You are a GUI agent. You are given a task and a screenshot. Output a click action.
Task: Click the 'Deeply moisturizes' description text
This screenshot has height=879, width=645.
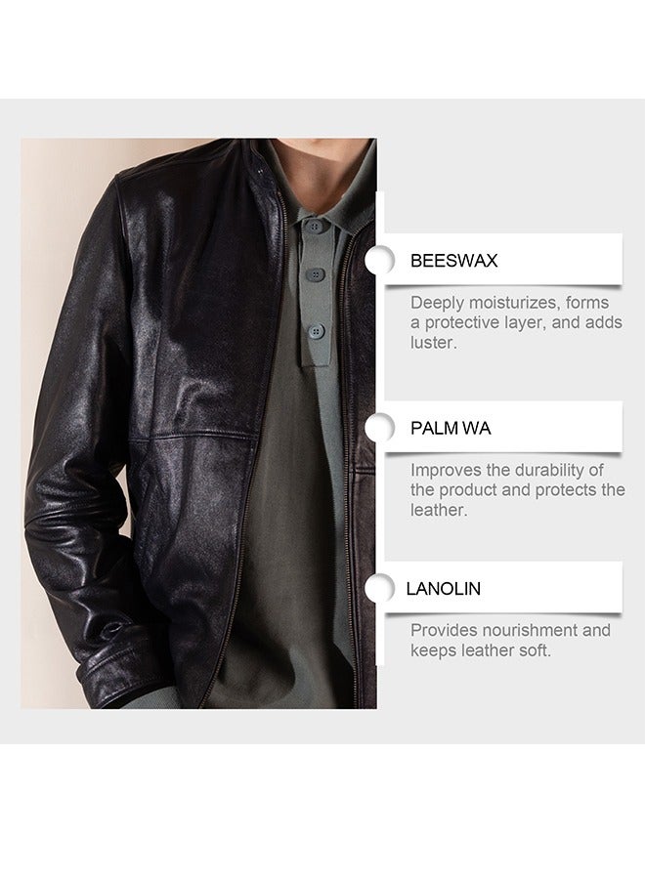[516, 322]
